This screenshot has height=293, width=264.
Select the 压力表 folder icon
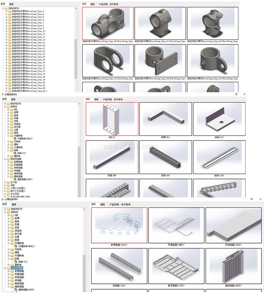coord(8,183)
